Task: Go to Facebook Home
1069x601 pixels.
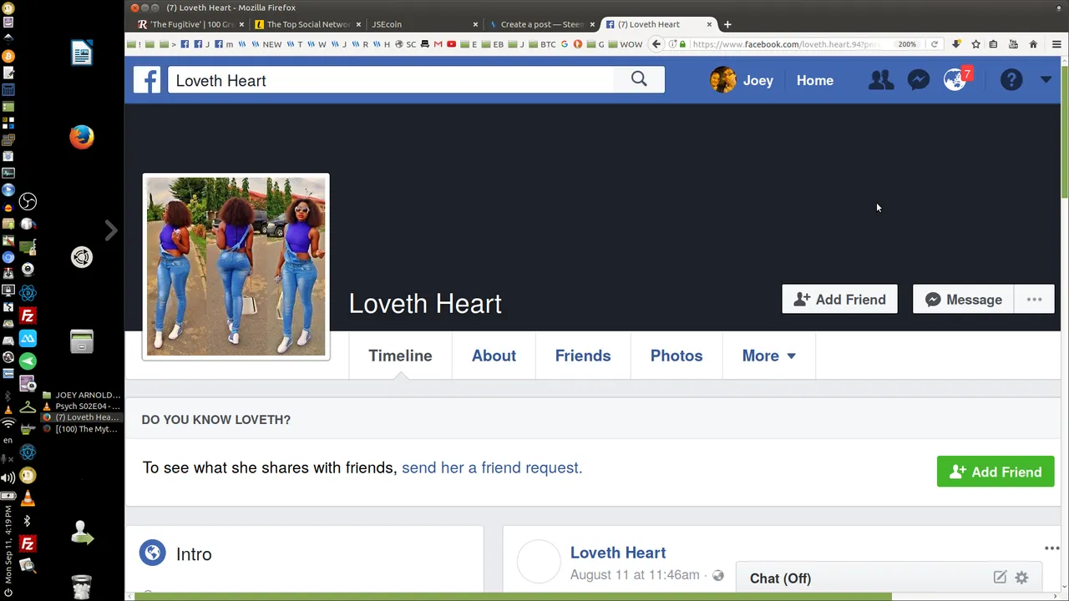Action: (x=815, y=81)
